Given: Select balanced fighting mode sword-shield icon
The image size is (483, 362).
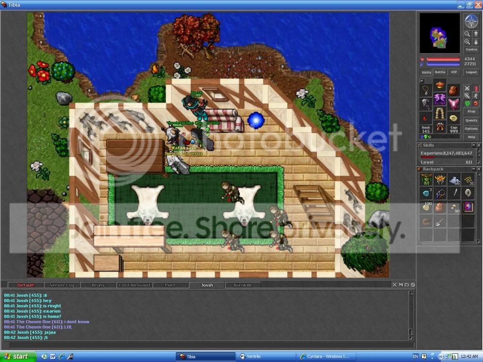Looking at the screenshot, I should point(467,96).
